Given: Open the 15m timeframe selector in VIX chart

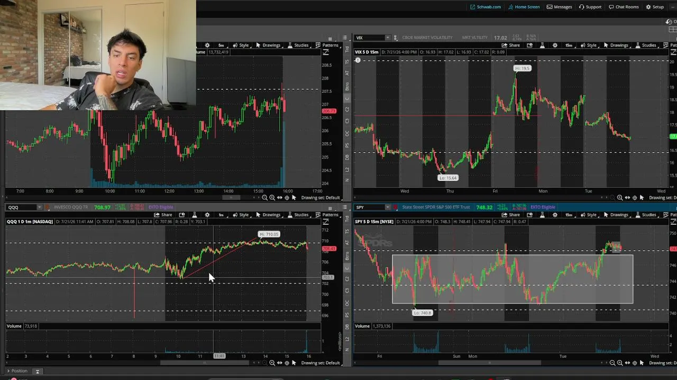Looking at the screenshot, I should (x=570, y=45).
